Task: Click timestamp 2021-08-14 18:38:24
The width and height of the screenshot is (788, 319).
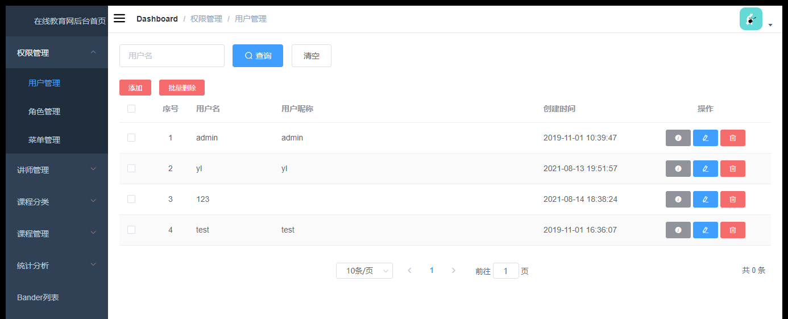Action: 580,199
